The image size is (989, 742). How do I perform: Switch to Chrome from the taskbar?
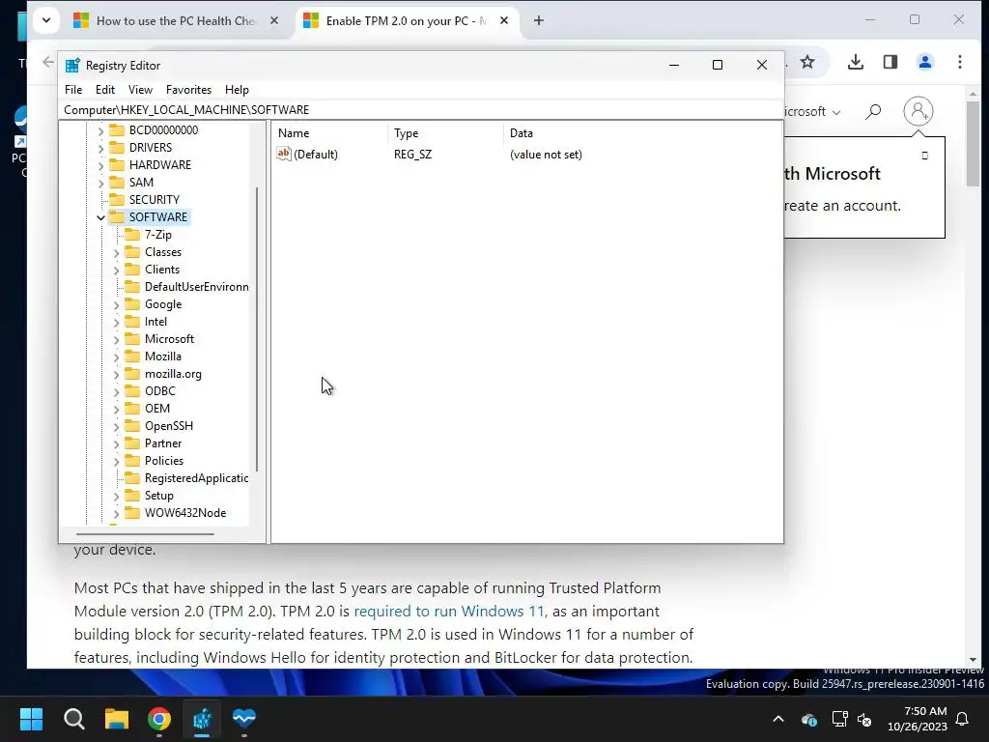[159, 719]
